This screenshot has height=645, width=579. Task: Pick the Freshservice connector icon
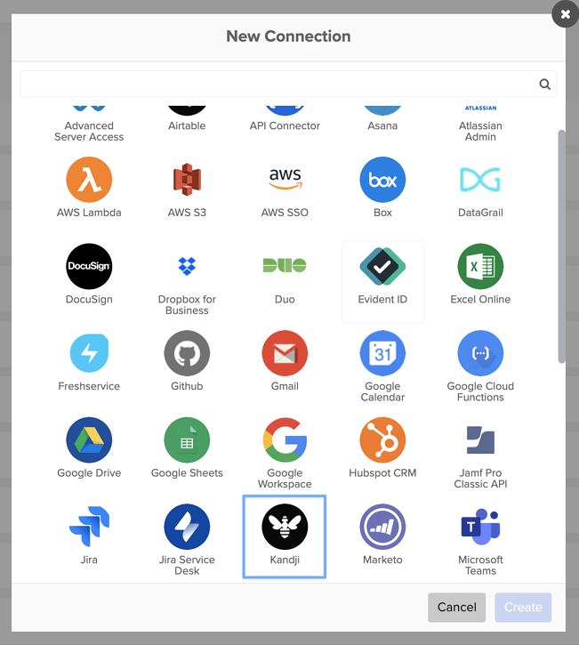[89, 353]
